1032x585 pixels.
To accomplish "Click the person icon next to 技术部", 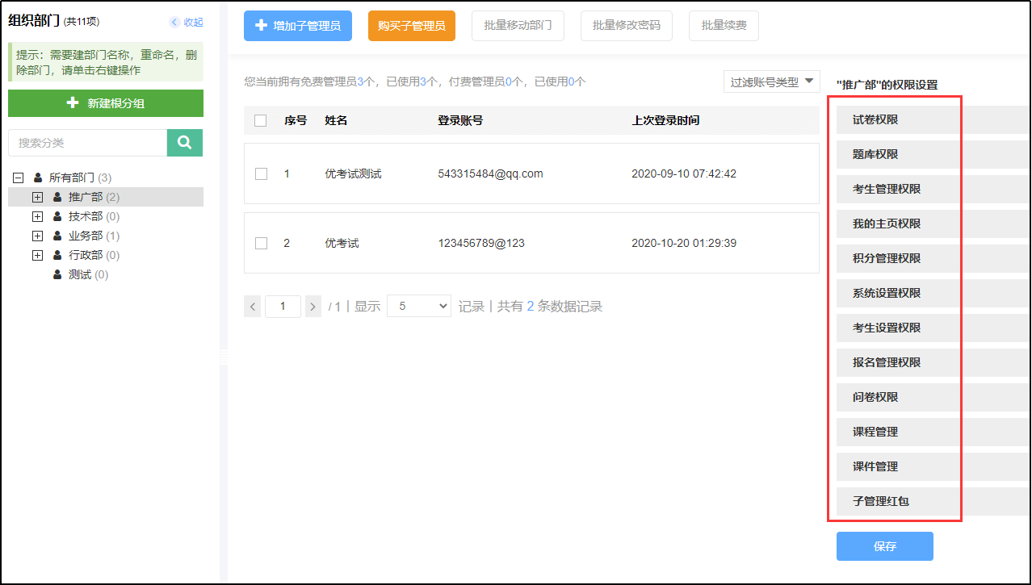I will 57,216.
